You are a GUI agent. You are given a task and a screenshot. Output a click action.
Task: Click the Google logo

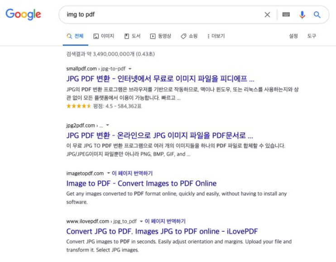click(23, 14)
